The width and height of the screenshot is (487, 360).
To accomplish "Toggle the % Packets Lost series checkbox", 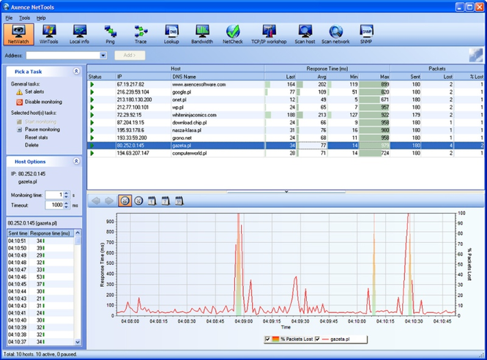I will click(x=267, y=339).
